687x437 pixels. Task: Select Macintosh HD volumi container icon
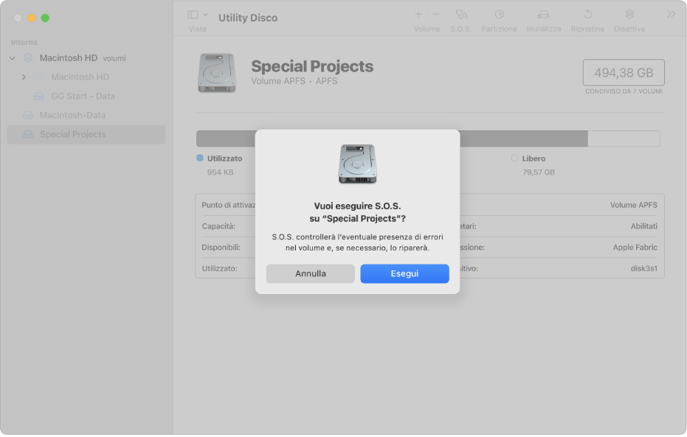click(28, 57)
